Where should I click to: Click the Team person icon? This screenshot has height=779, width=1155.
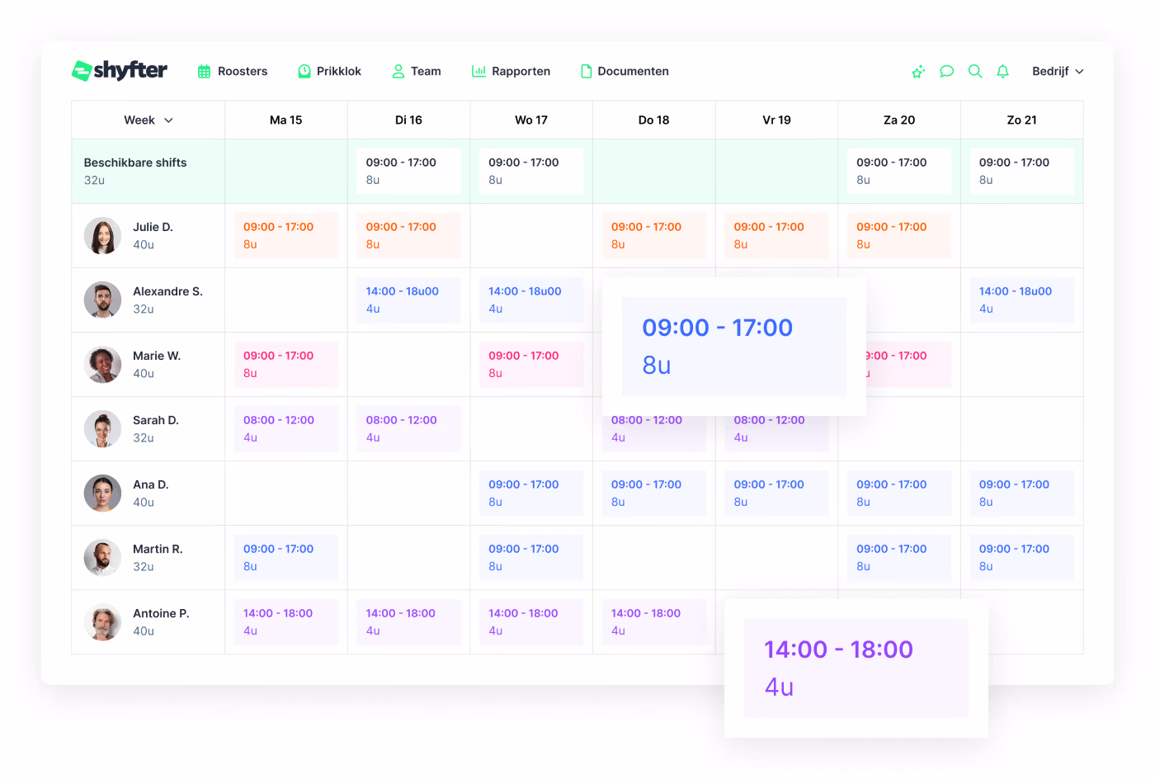tap(397, 71)
